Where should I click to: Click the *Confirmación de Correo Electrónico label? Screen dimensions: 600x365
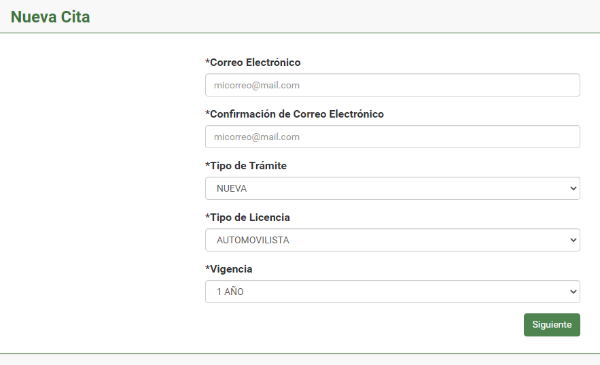click(294, 114)
